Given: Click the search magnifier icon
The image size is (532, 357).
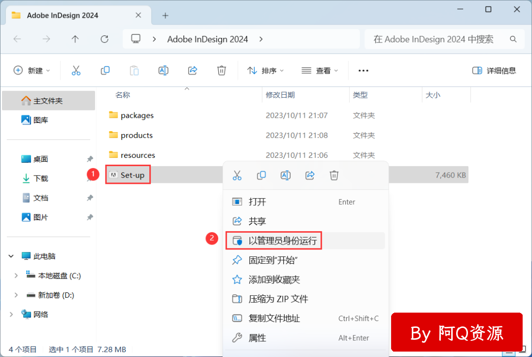Looking at the screenshot, I should pyautogui.click(x=513, y=39).
